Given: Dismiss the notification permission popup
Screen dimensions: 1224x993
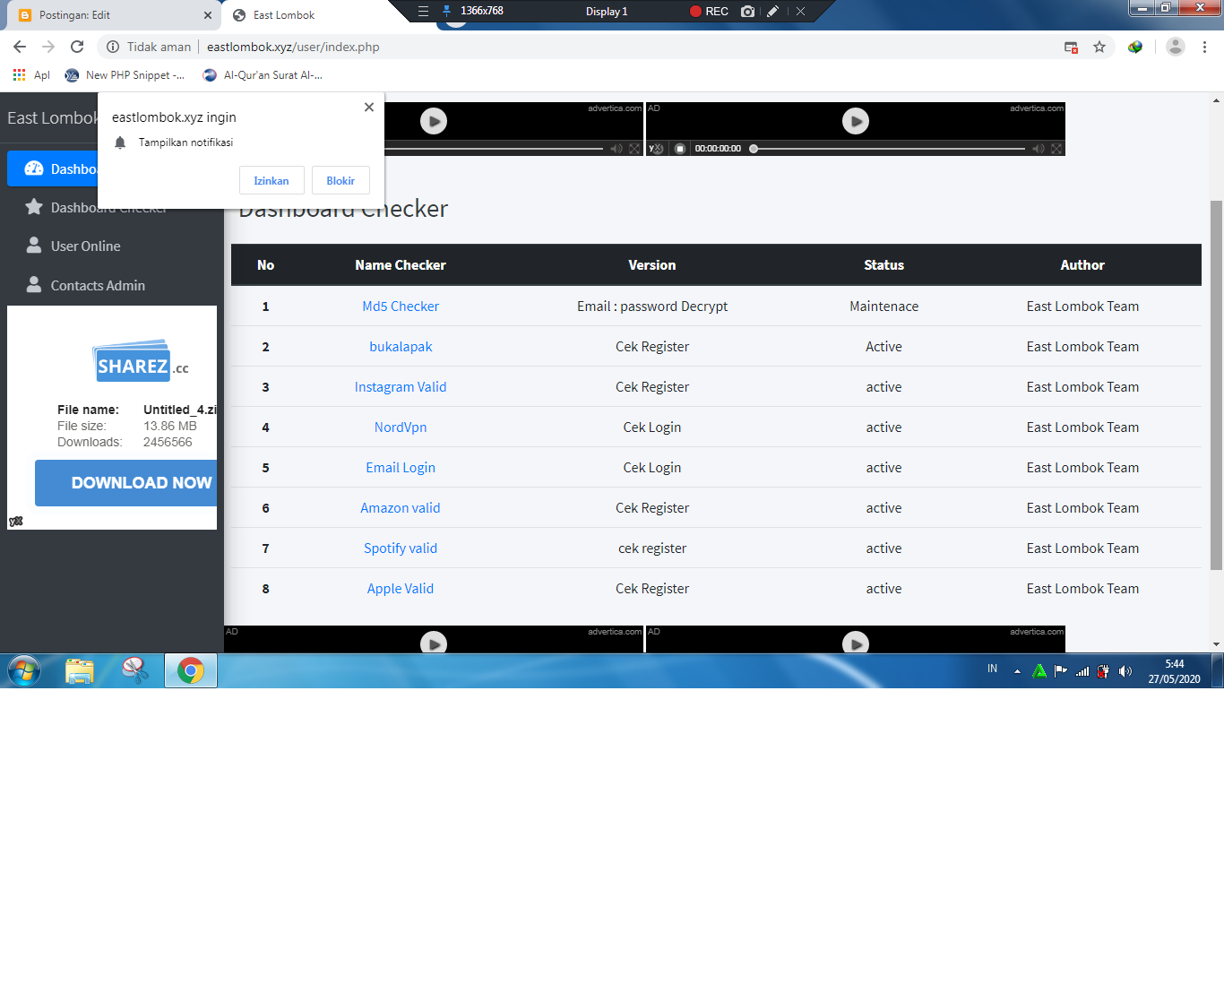Looking at the screenshot, I should [x=369, y=107].
